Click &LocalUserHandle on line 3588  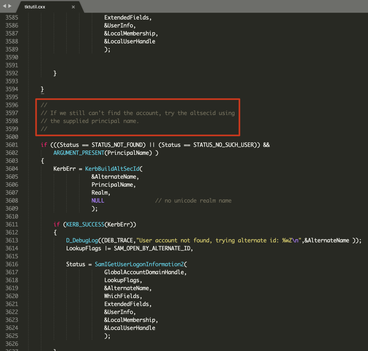(129, 41)
